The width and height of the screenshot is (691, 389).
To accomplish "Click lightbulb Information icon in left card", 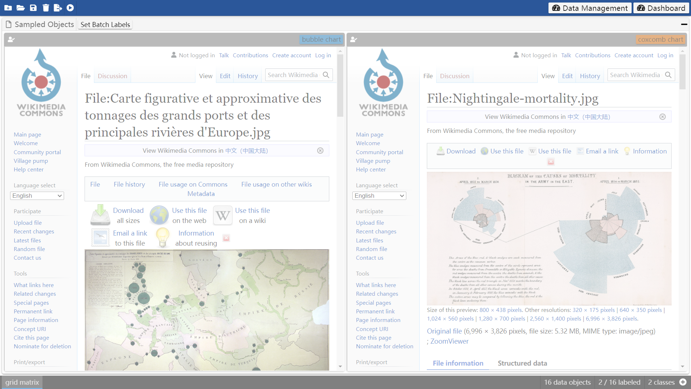I will 163,237.
